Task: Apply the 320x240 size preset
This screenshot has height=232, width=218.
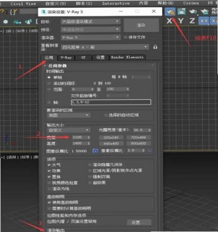Action: [111, 137]
